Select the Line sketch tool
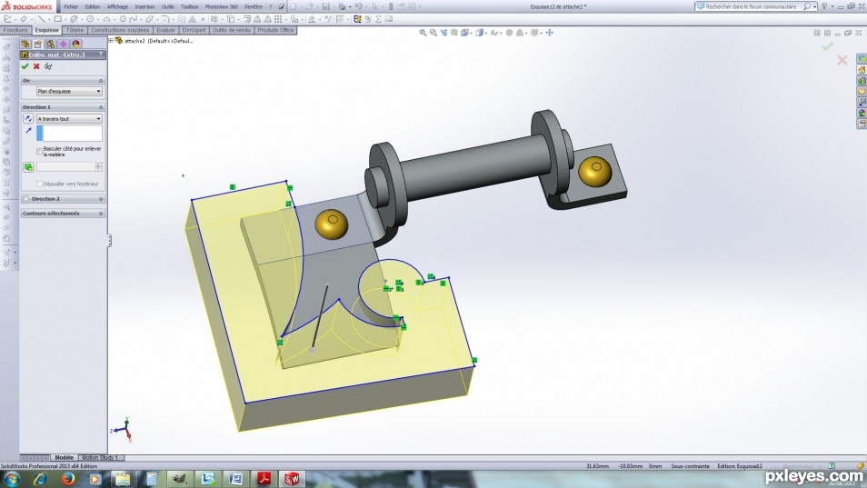The width and height of the screenshot is (867, 488). point(42,19)
